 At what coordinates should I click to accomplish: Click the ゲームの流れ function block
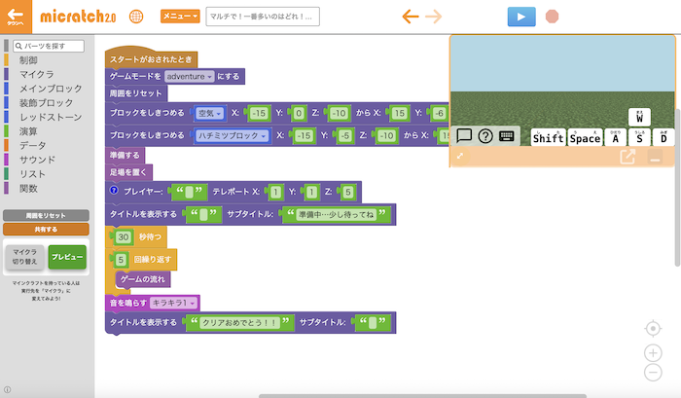[143, 279]
